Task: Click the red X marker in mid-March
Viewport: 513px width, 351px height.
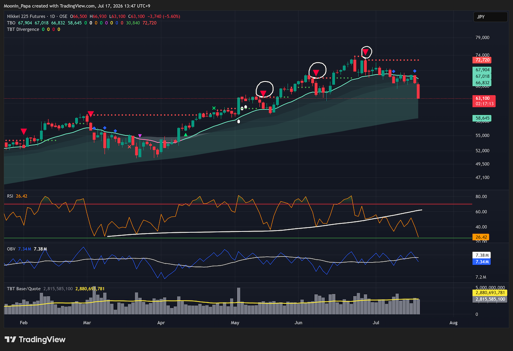Action: click(130, 146)
